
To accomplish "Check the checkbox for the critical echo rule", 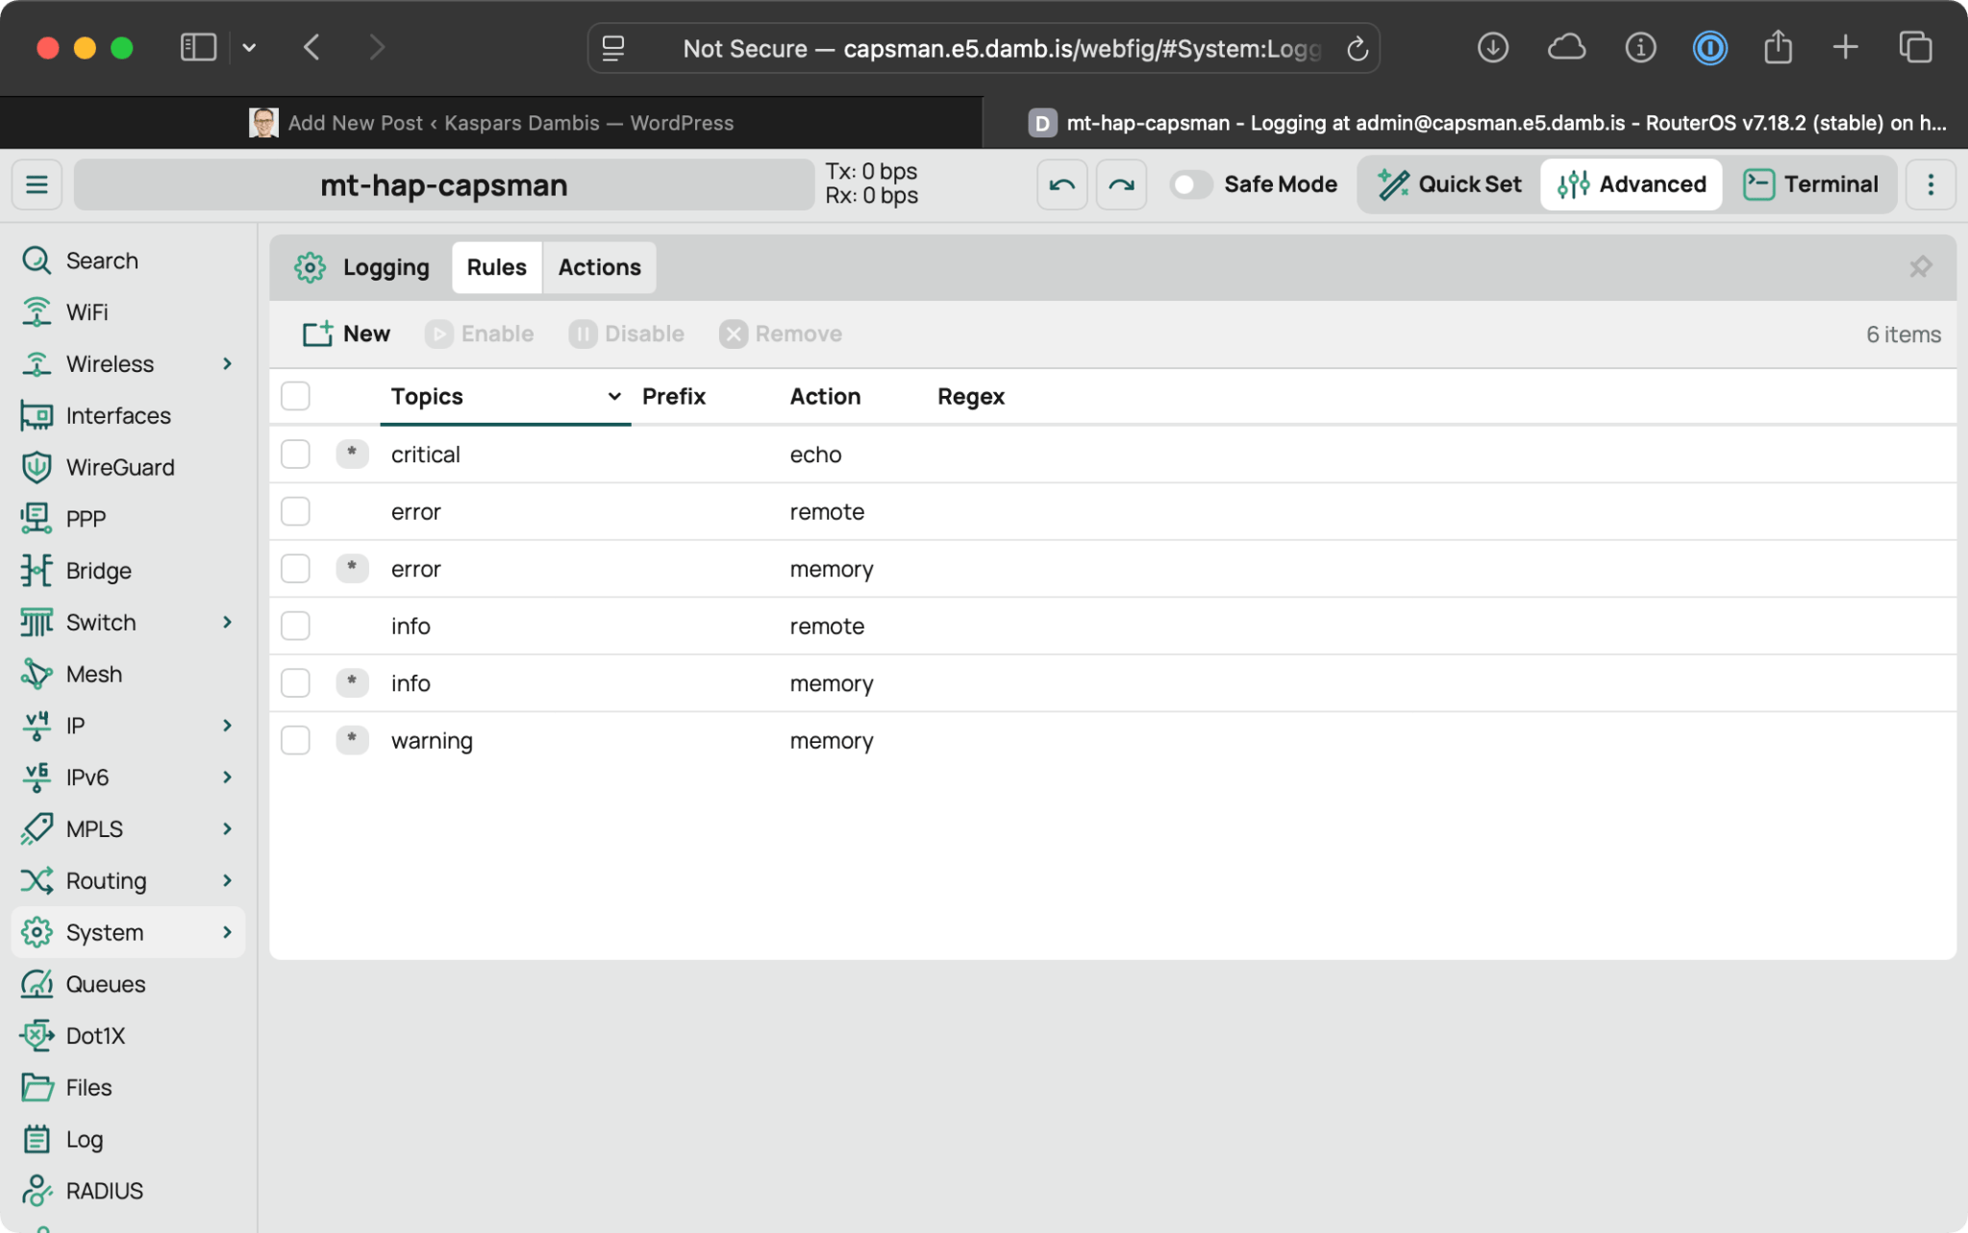I will [295, 454].
